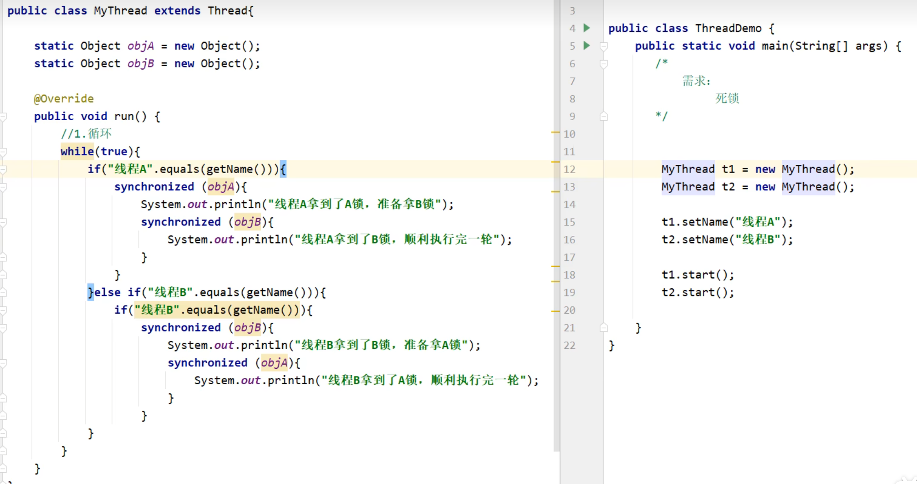
Task: Click the topmost yellow warning stripe on the scrollbar
Action: (555, 132)
